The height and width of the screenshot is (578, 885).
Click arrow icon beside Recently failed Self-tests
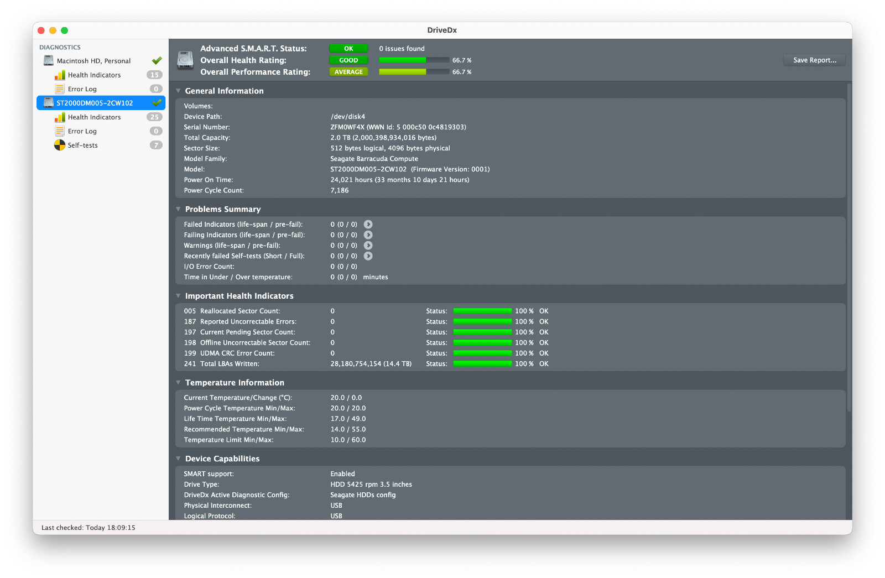coord(368,256)
